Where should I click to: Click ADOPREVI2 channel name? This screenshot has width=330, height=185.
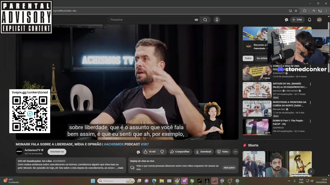click(x=278, y=128)
